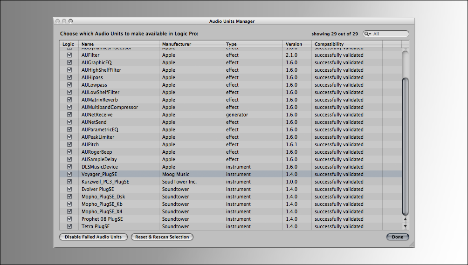Image resolution: width=468 pixels, height=265 pixels.
Task: Disable the Tetra PlugSE audio unit
Action: click(x=69, y=226)
